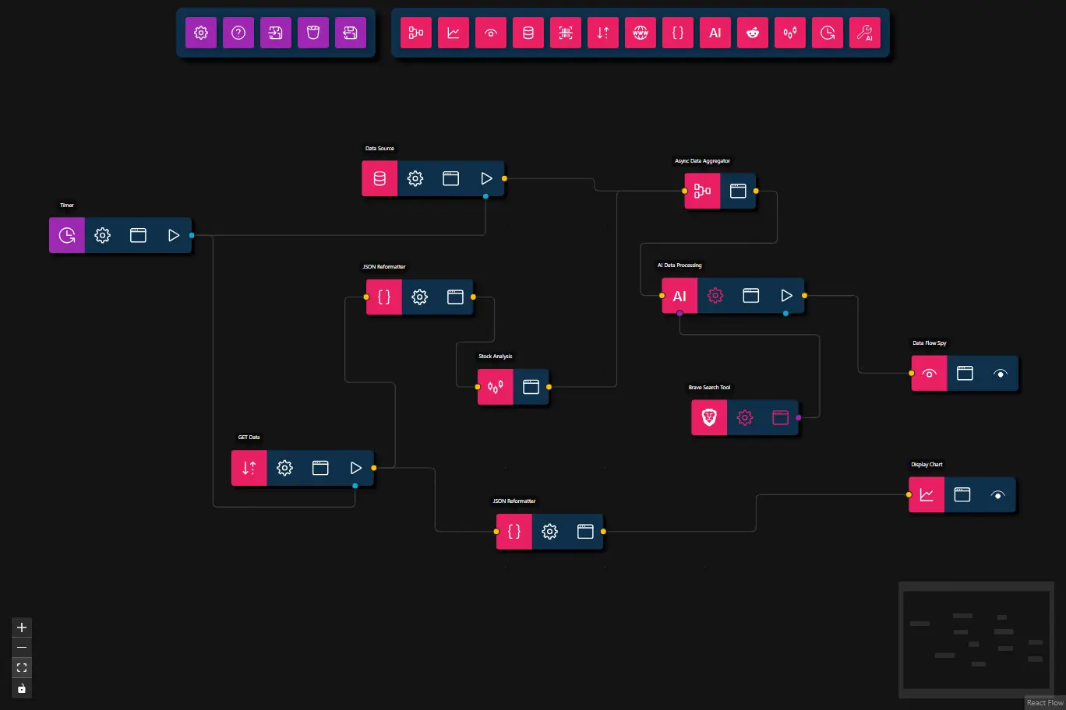Select the Chart node tool in the toolbar

453,33
